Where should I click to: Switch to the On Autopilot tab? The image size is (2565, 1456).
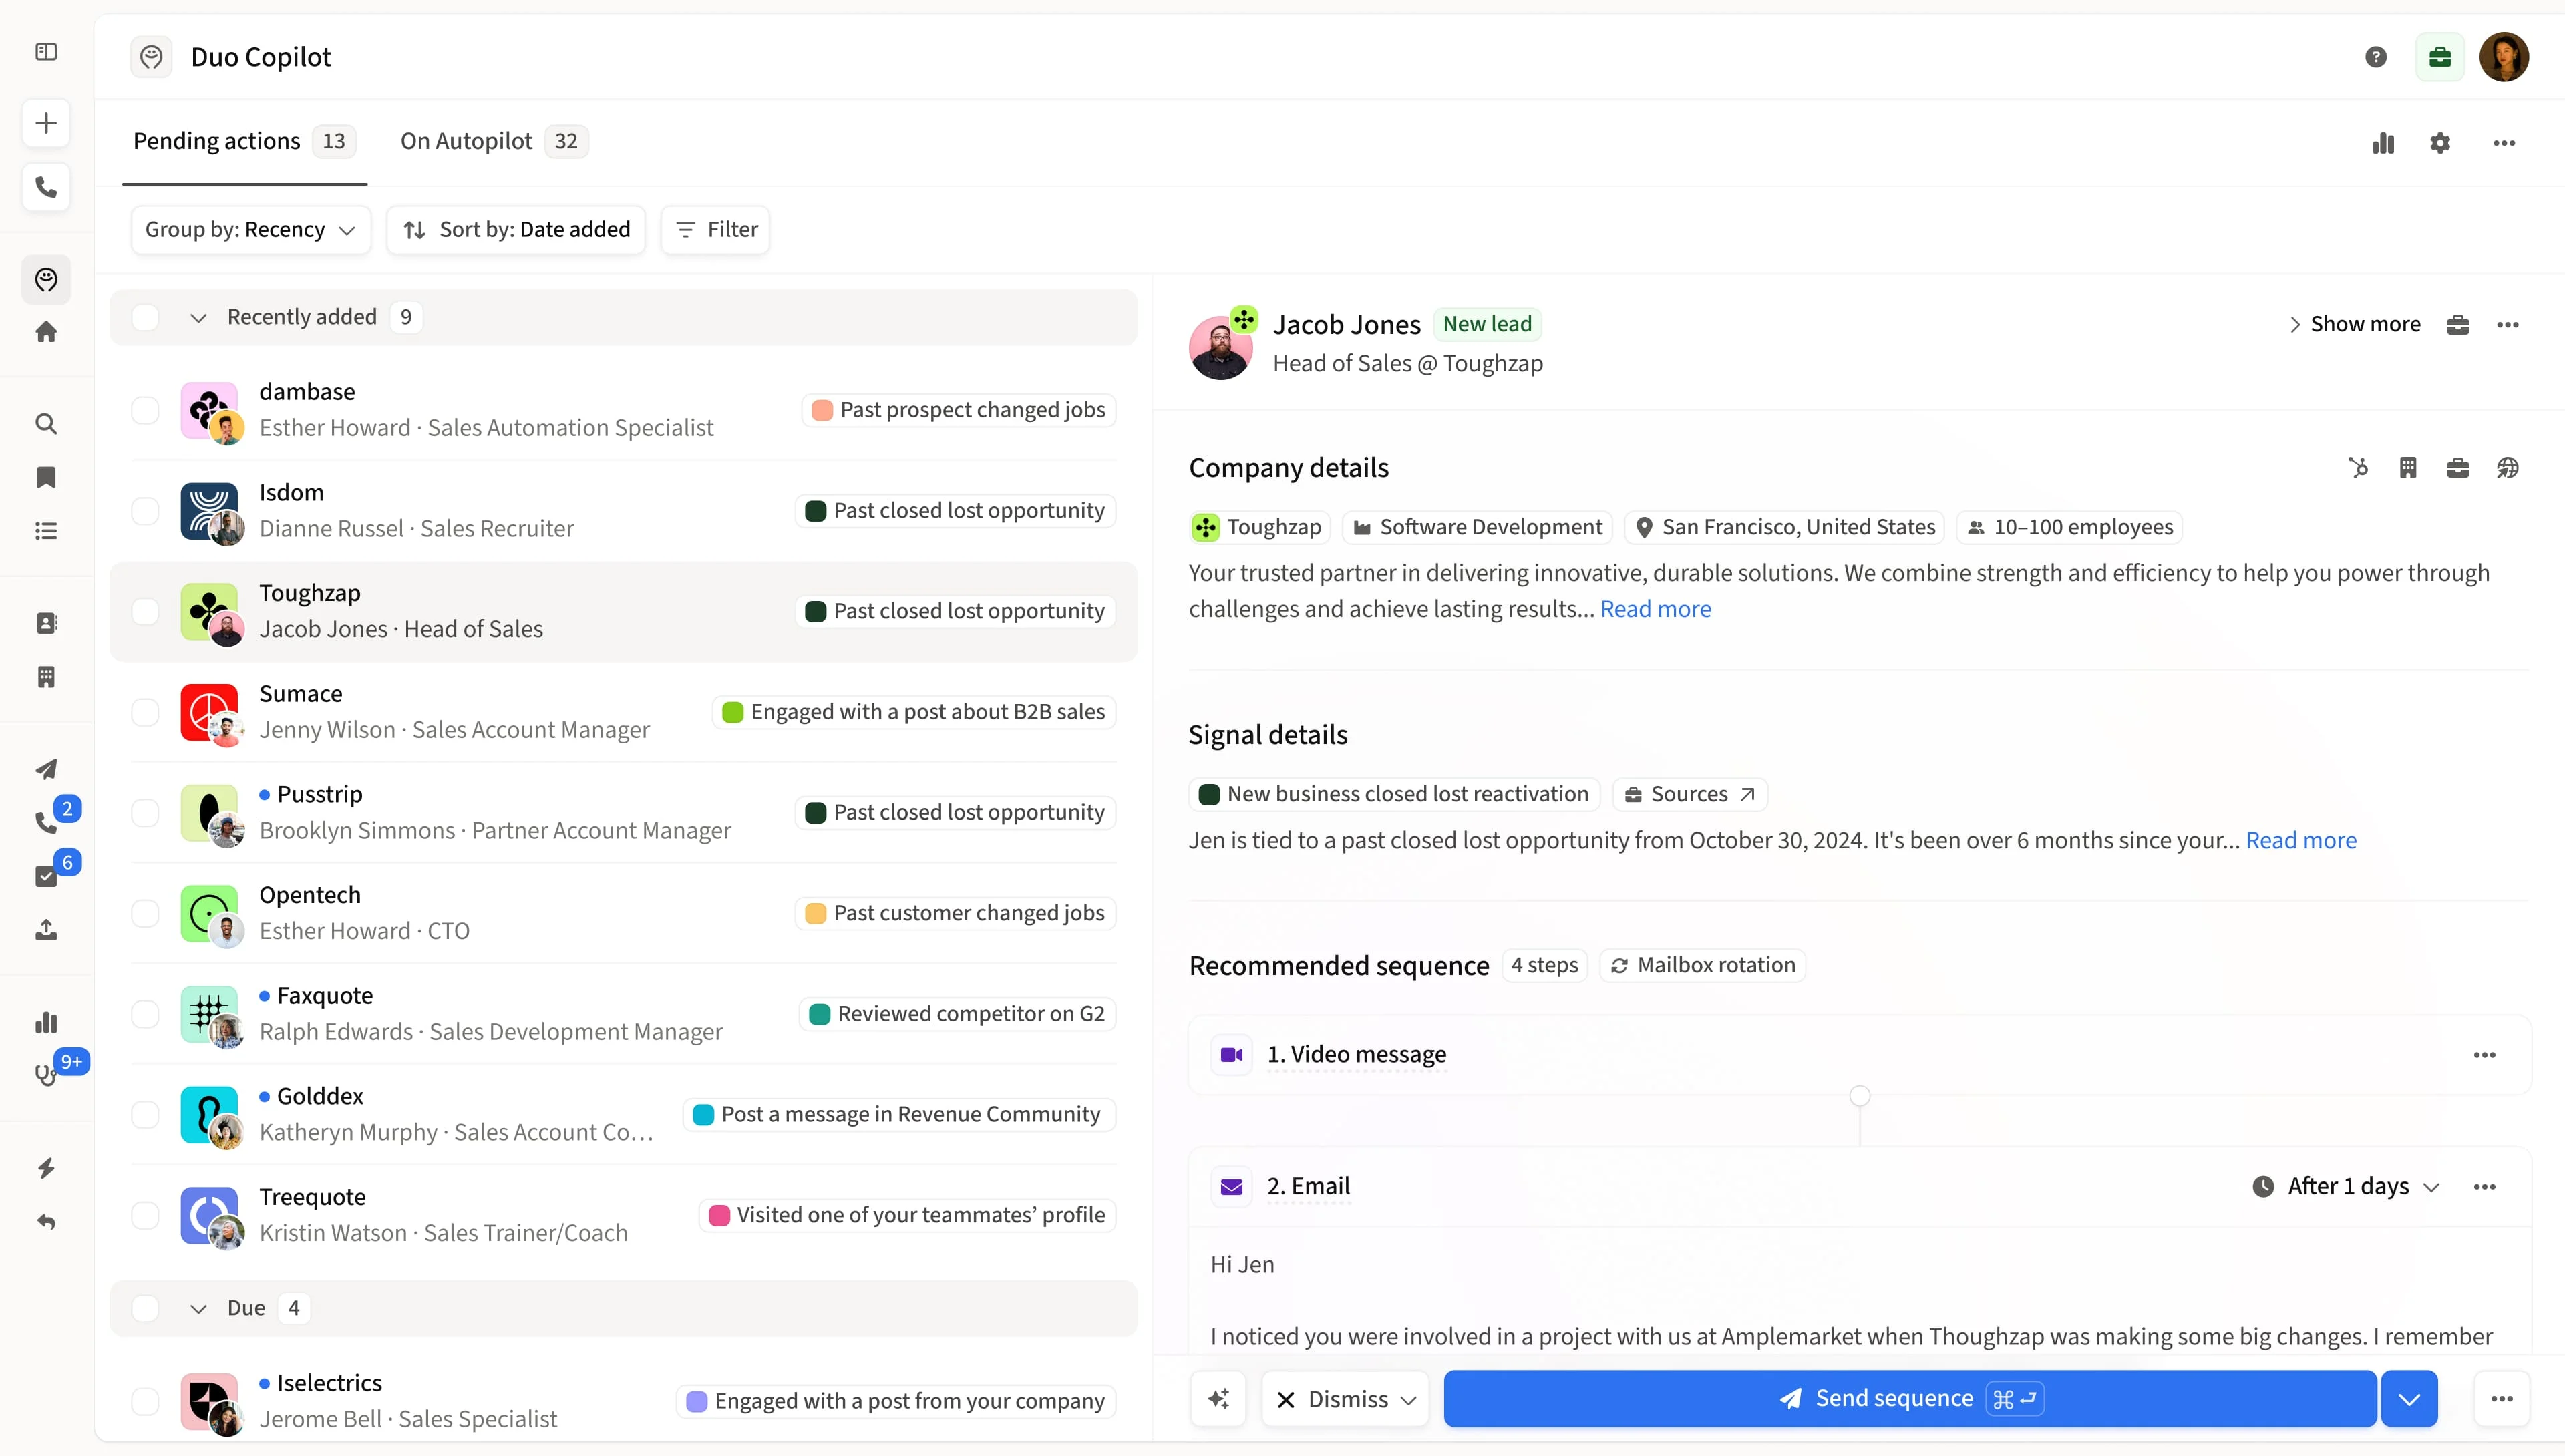click(466, 141)
